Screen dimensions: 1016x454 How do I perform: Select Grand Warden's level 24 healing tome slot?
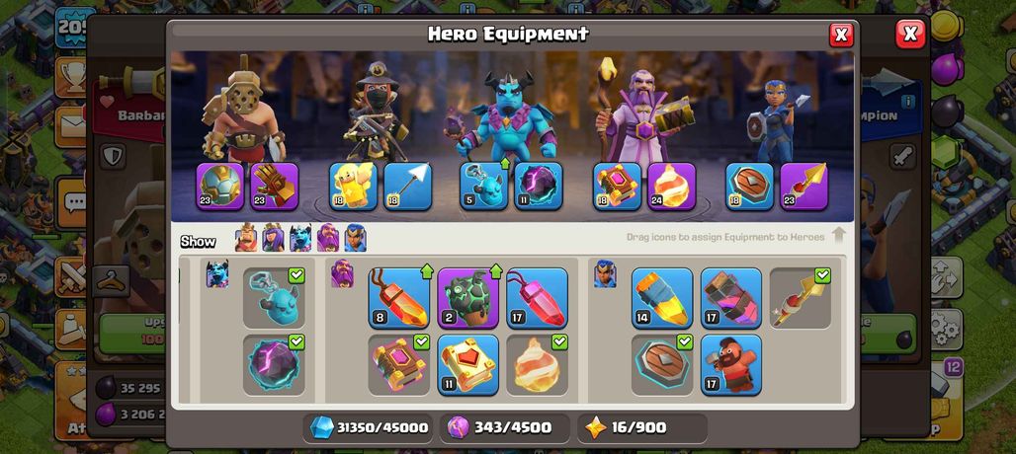(671, 187)
